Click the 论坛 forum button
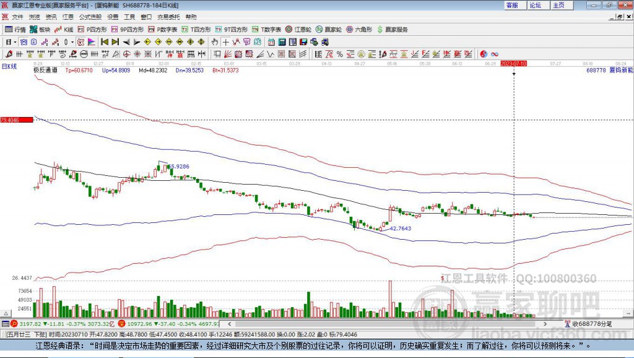 (x=535, y=5)
